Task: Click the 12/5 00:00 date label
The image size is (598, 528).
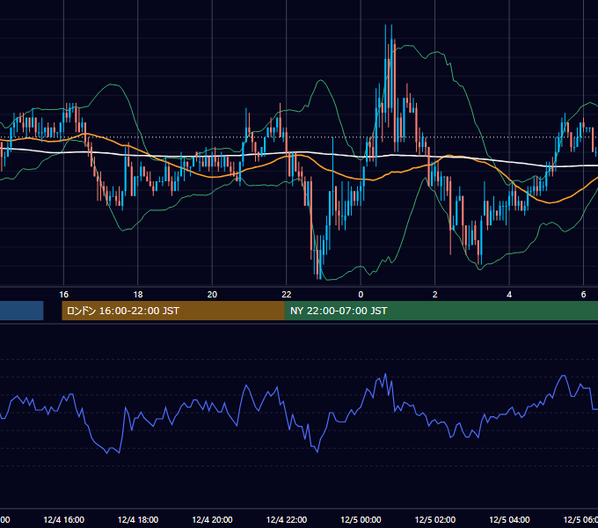Action: click(x=361, y=519)
